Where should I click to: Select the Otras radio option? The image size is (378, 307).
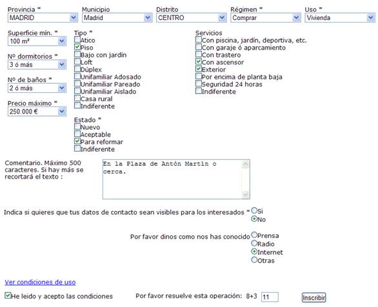click(x=254, y=260)
